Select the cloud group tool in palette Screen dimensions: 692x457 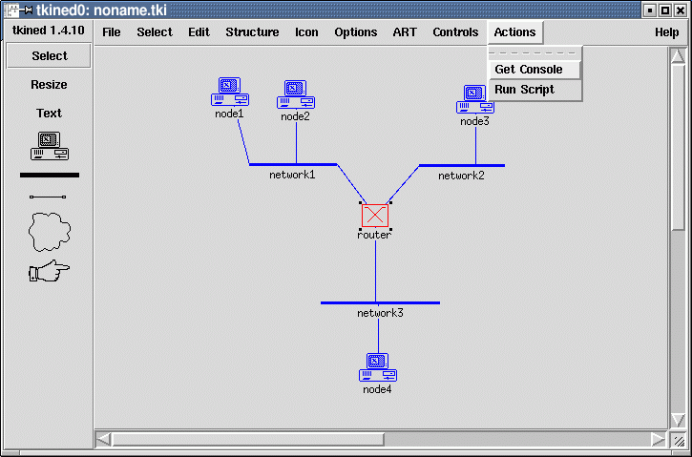pos(49,230)
